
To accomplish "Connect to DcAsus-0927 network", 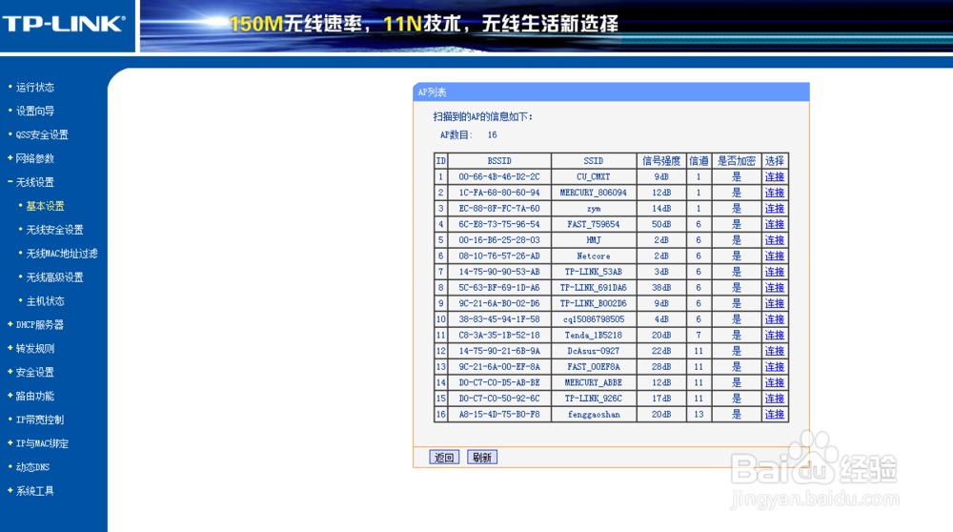I will (774, 350).
